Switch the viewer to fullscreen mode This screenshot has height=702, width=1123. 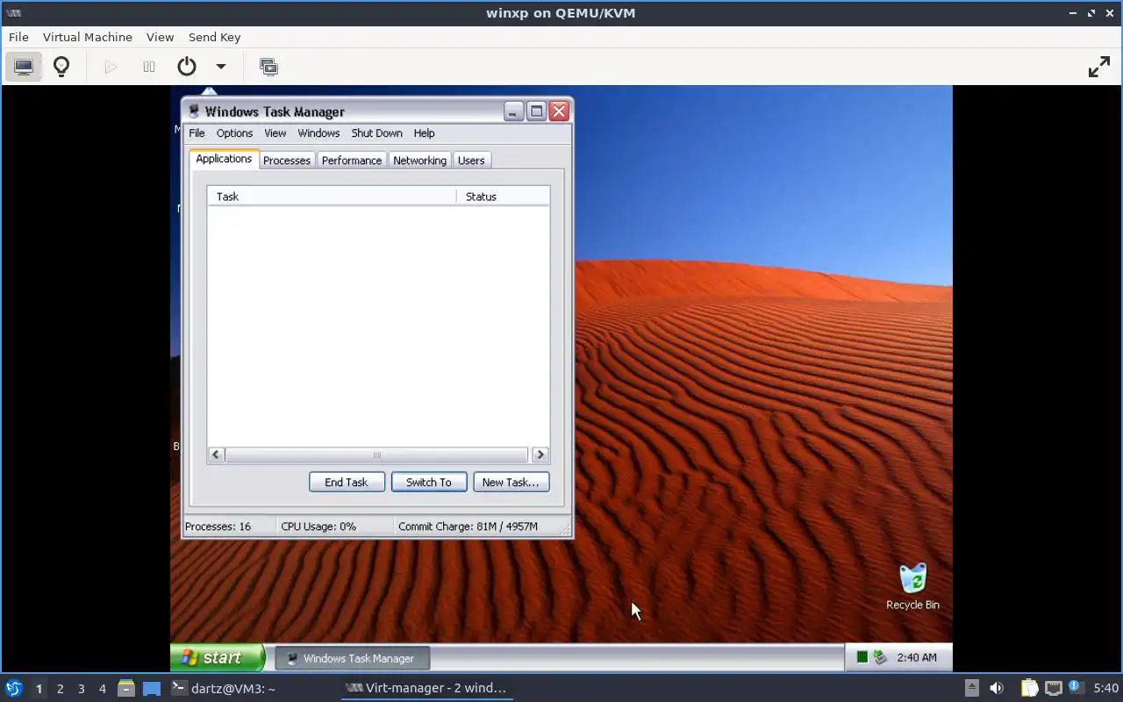(x=1099, y=67)
